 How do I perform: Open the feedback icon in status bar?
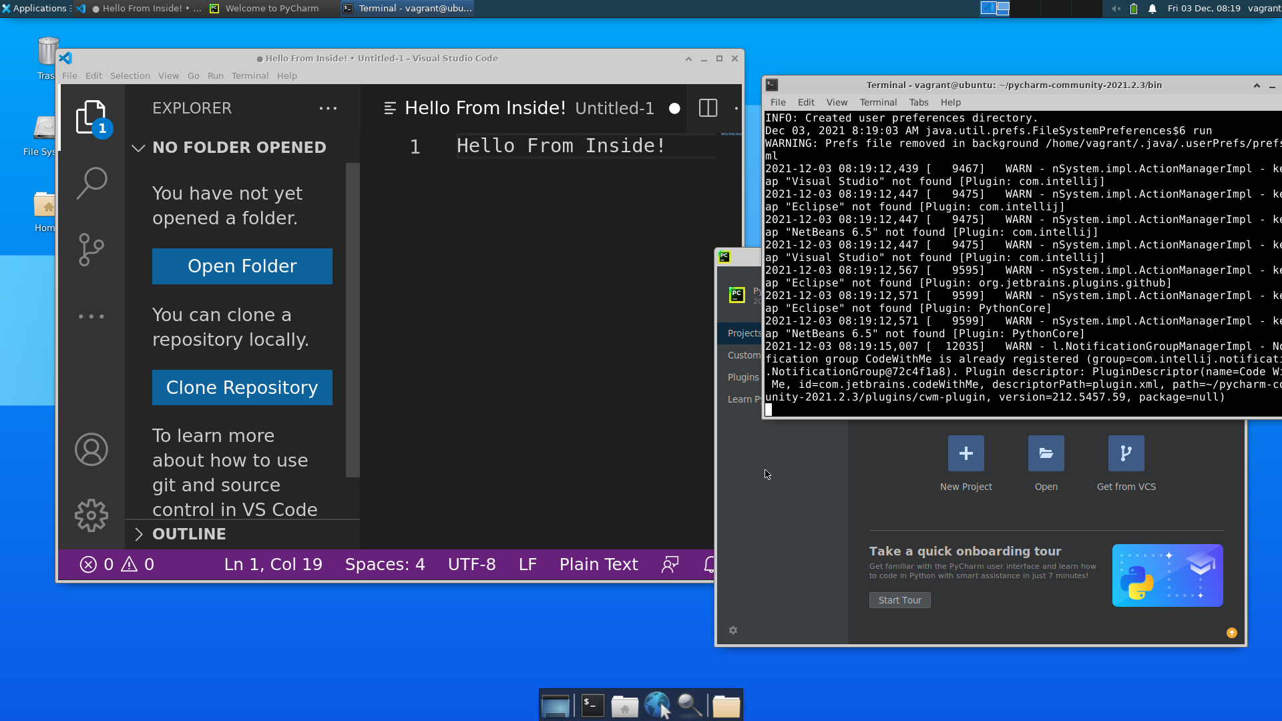pyautogui.click(x=670, y=565)
